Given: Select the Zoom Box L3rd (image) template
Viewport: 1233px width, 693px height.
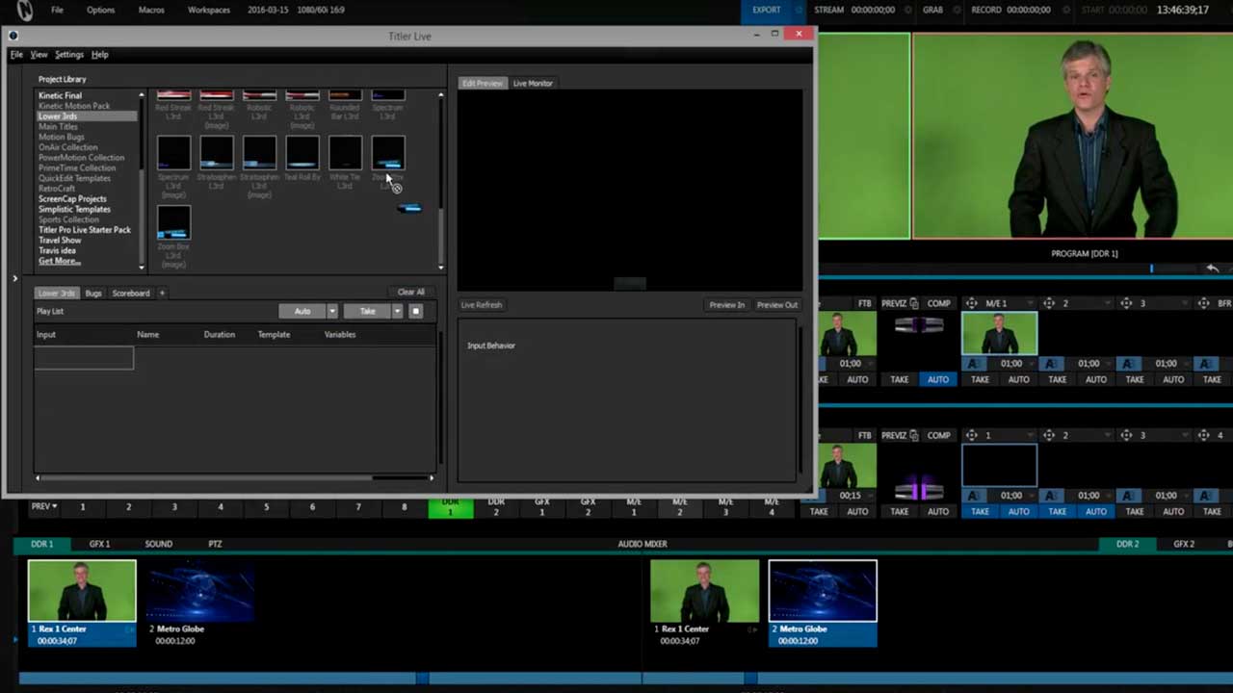Looking at the screenshot, I should [174, 223].
